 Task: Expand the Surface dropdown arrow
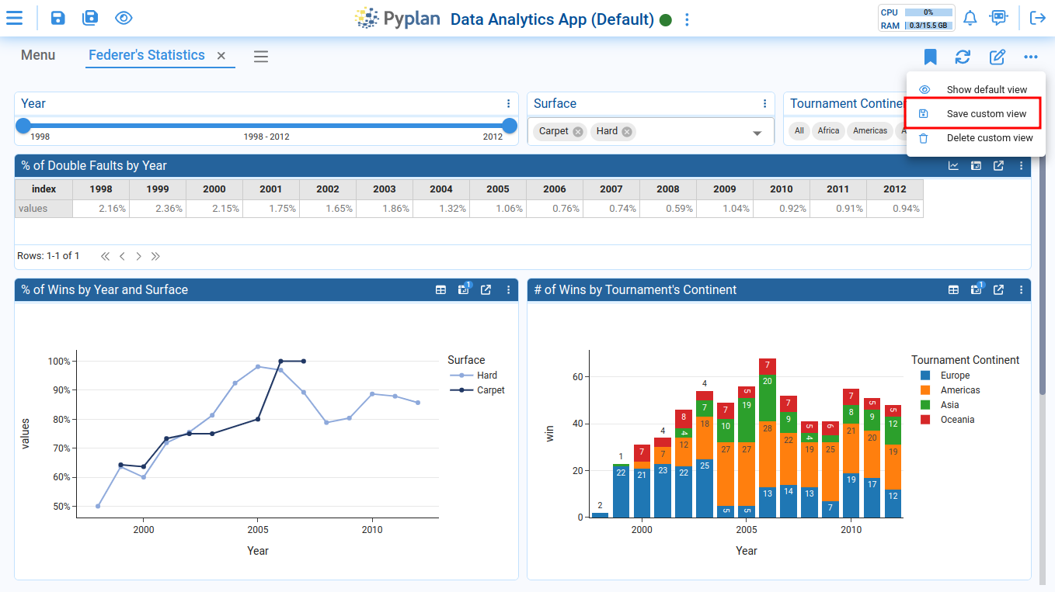[x=757, y=133]
